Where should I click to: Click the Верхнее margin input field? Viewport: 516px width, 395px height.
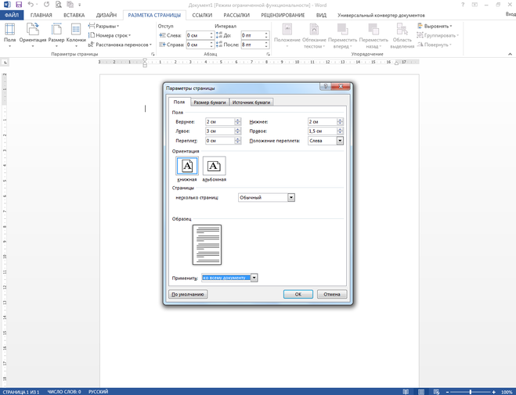click(219, 122)
